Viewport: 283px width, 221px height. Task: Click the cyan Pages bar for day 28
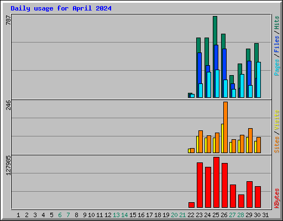pyautogui.click(x=242, y=86)
